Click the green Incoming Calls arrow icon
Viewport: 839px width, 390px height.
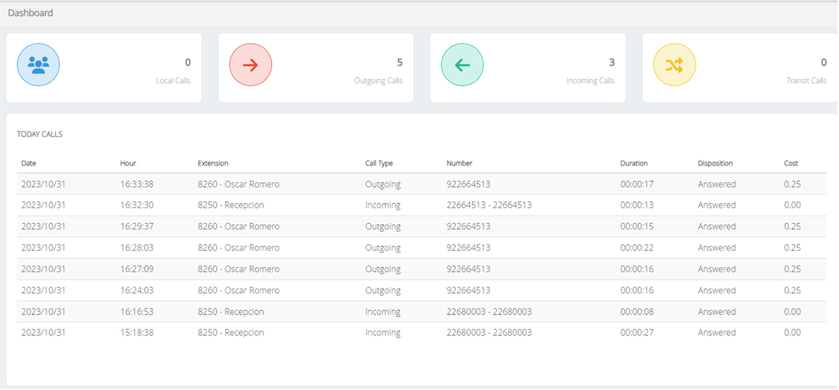pos(462,65)
